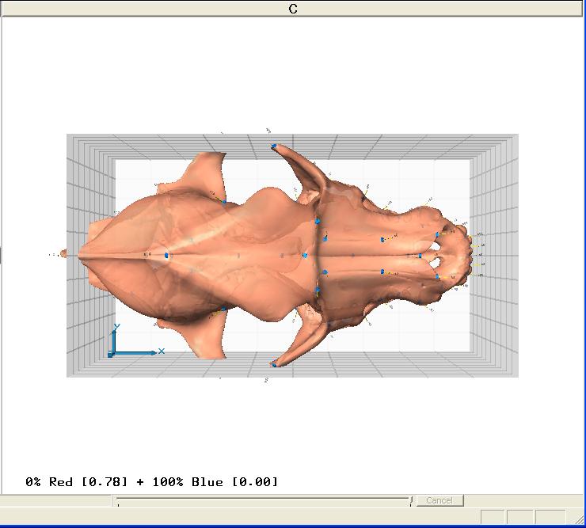The height and width of the screenshot is (528, 586).
Task: Select the lower landmark on the vertical suture
Action: [318, 291]
